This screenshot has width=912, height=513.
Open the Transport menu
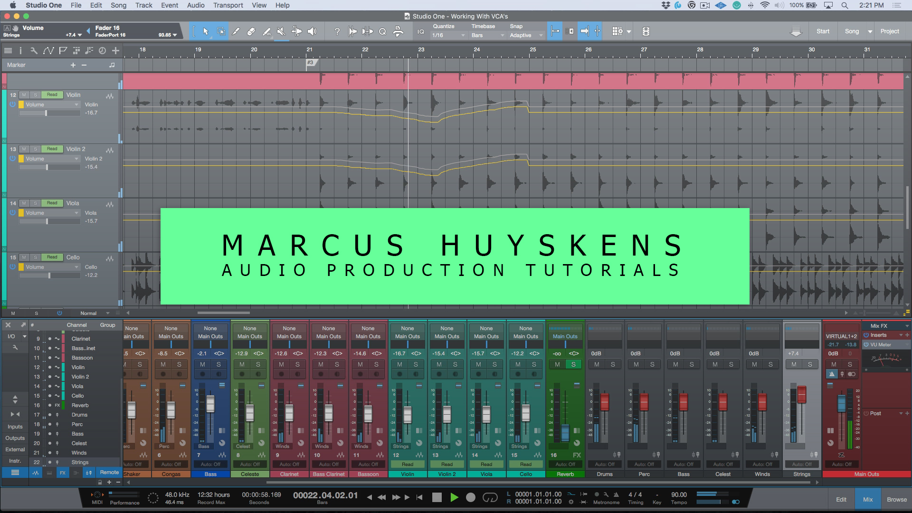click(x=228, y=5)
